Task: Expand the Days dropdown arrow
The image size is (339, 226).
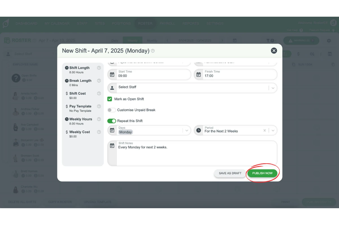Action: pos(187,131)
